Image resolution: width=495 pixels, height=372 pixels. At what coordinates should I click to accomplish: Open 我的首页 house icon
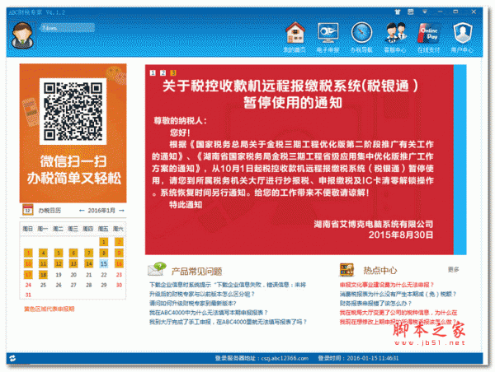295,33
